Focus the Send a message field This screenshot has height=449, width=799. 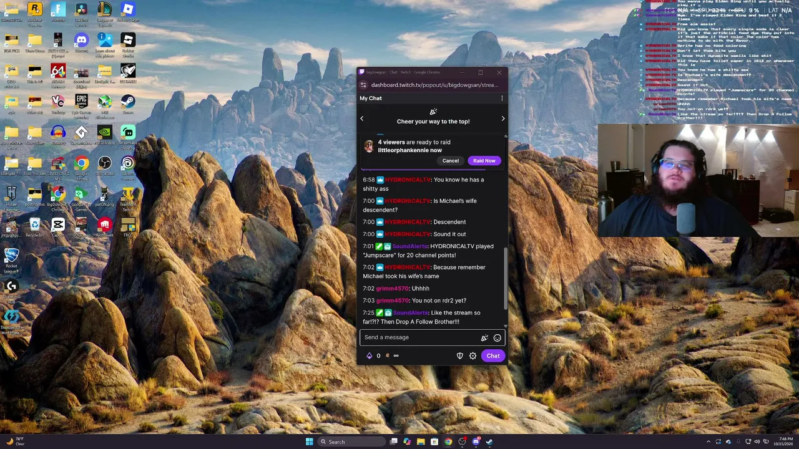pyautogui.click(x=418, y=337)
